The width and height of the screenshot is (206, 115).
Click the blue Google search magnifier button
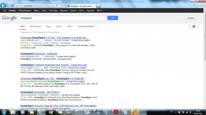[x=113, y=18]
